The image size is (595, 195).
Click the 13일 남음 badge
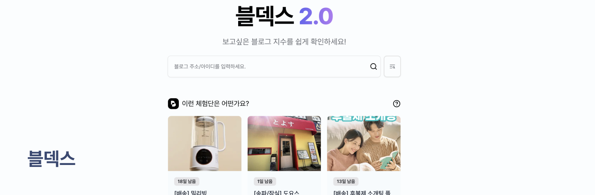pyautogui.click(x=346, y=181)
